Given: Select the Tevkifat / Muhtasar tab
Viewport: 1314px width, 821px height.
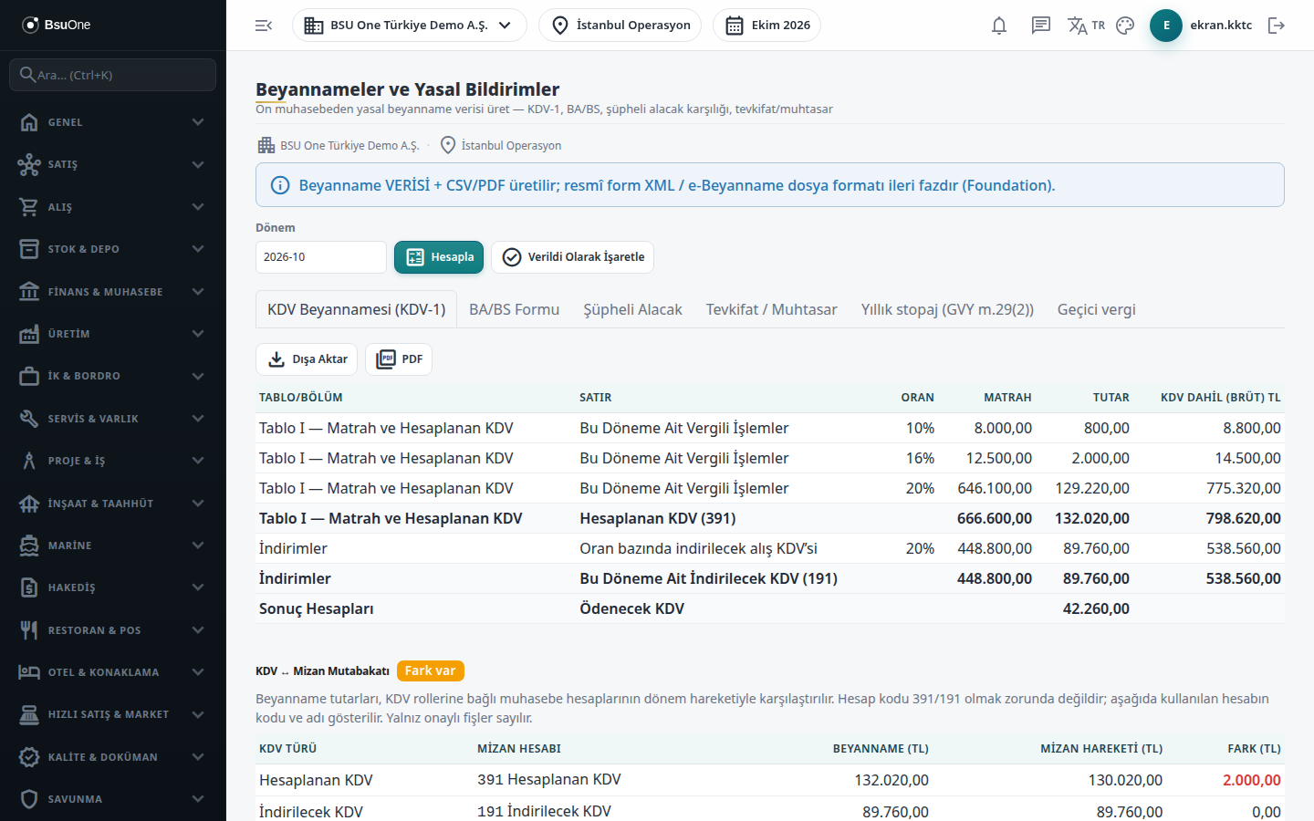Looking at the screenshot, I should (771, 309).
